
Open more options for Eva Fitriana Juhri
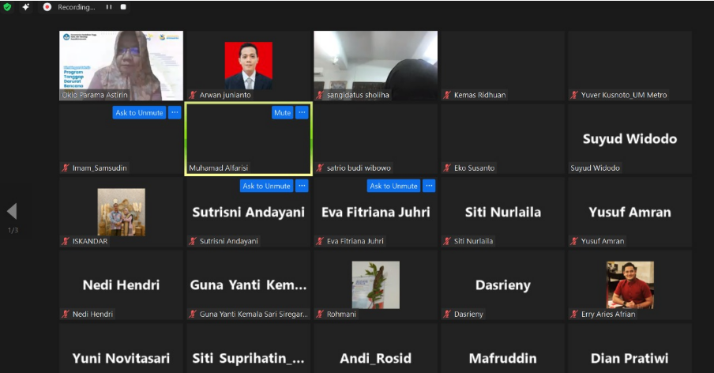pos(429,186)
